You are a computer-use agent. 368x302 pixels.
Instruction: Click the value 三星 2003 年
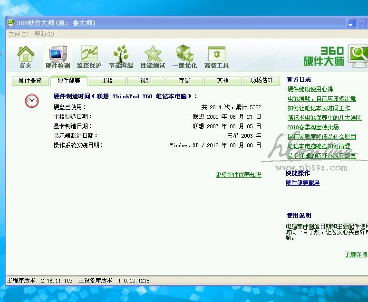point(244,135)
